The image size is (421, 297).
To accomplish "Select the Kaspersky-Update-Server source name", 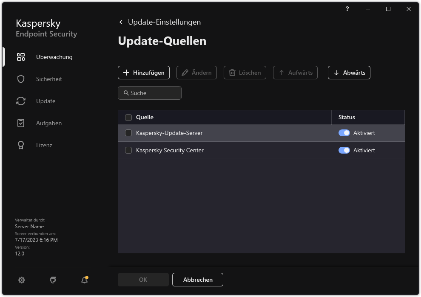I will click(169, 133).
